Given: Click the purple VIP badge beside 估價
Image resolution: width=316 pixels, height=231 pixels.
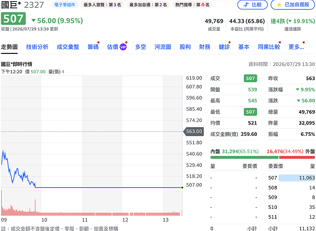Looking at the screenshot, I should coord(123,47).
